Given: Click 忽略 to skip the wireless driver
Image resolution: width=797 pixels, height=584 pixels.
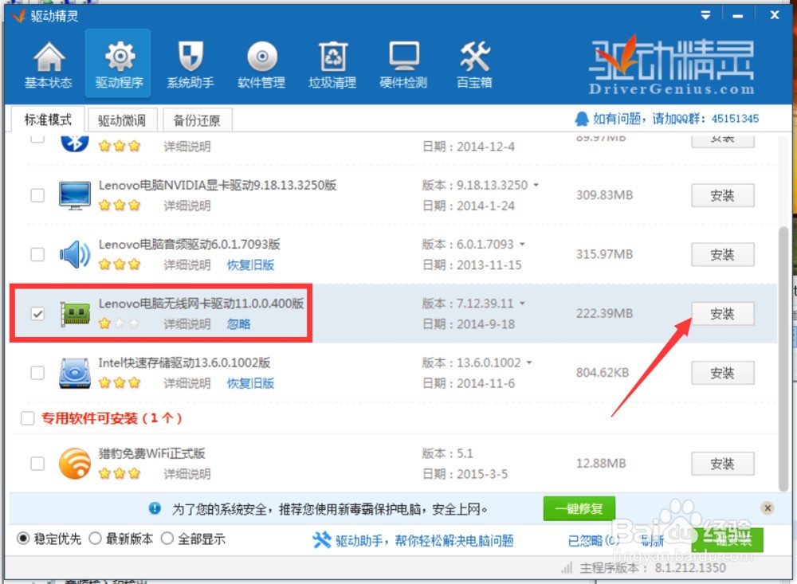Looking at the screenshot, I should [238, 324].
